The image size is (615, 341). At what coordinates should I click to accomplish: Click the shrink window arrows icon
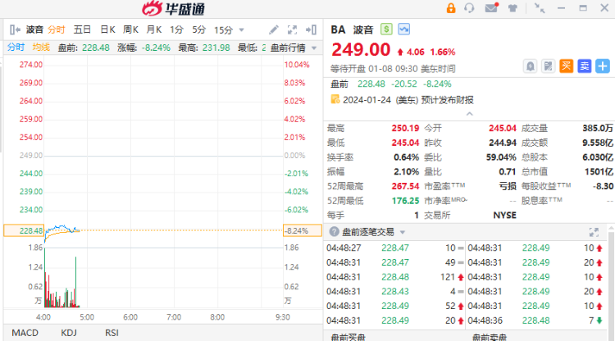[x=540, y=8]
